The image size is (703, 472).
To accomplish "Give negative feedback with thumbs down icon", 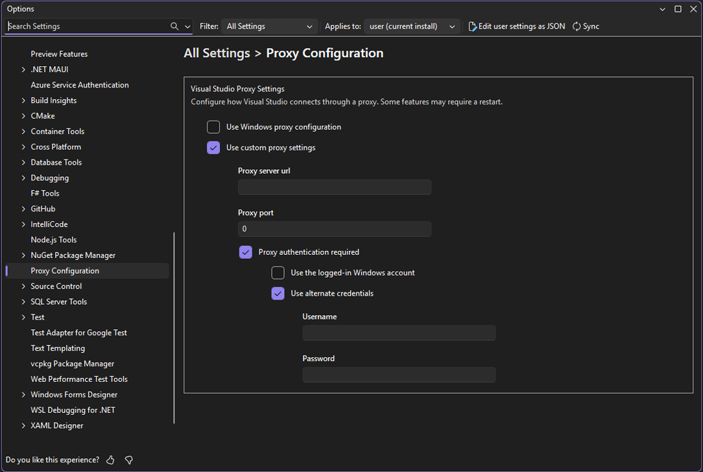I will click(x=128, y=460).
